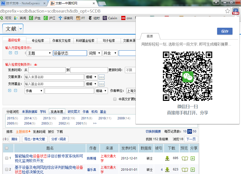Viewport: 241px width, 174px height.
Task: Show more publication years with >> link
Action: click(95, 123)
